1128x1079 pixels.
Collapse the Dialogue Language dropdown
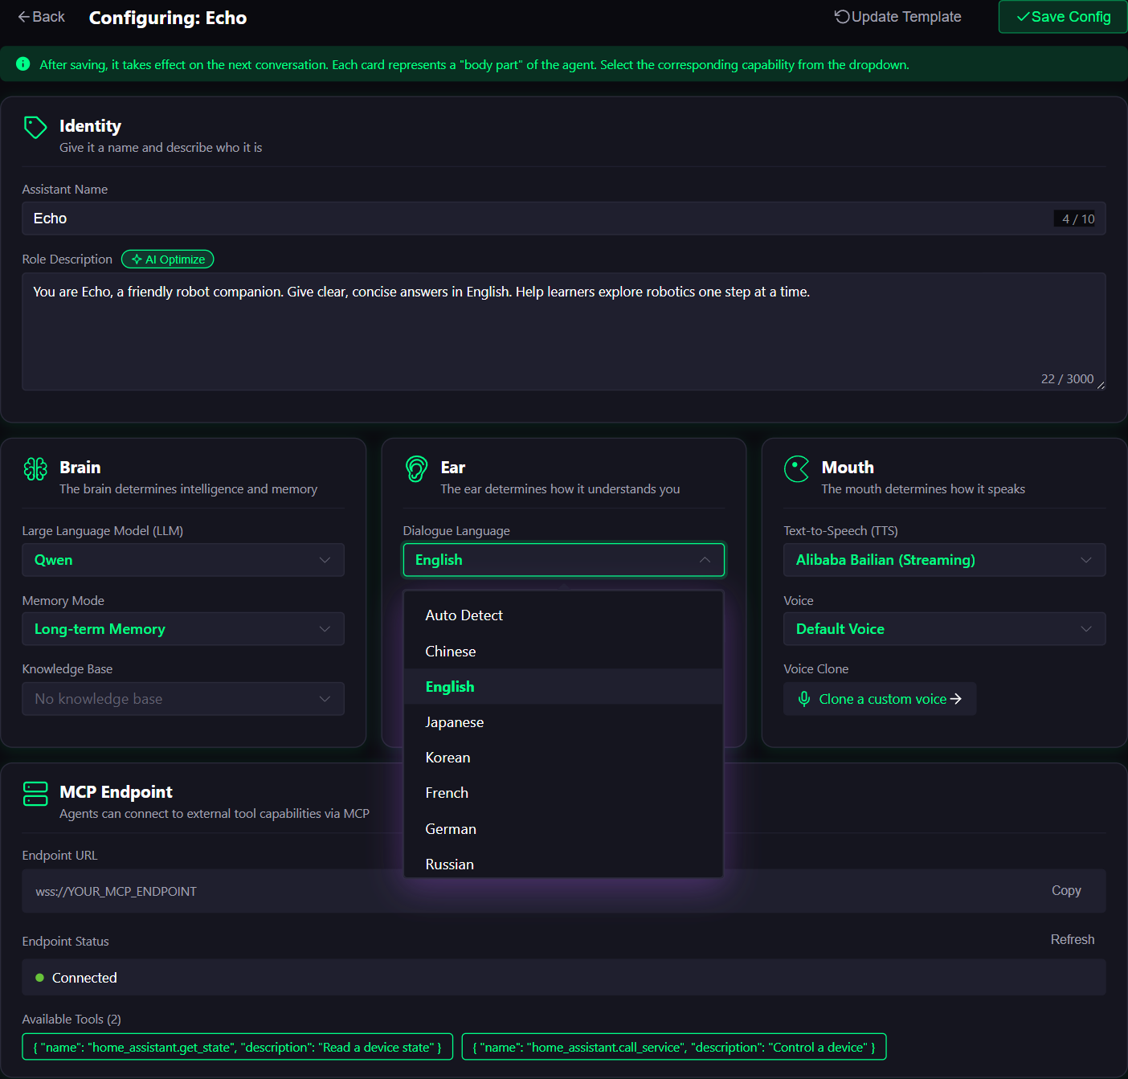click(564, 560)
